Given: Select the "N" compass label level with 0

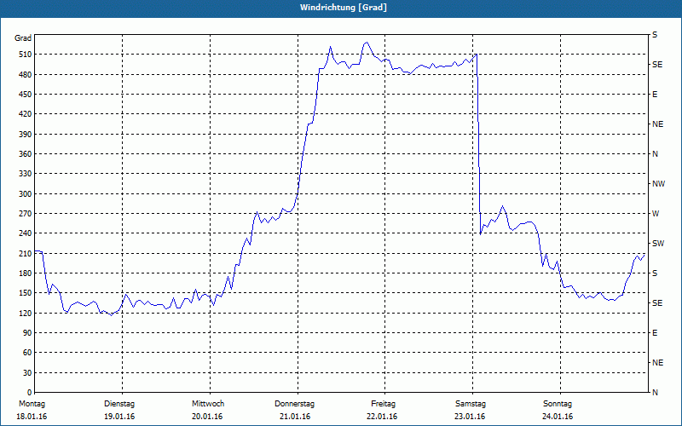Looking at the screenshot, I should point(656,393).
